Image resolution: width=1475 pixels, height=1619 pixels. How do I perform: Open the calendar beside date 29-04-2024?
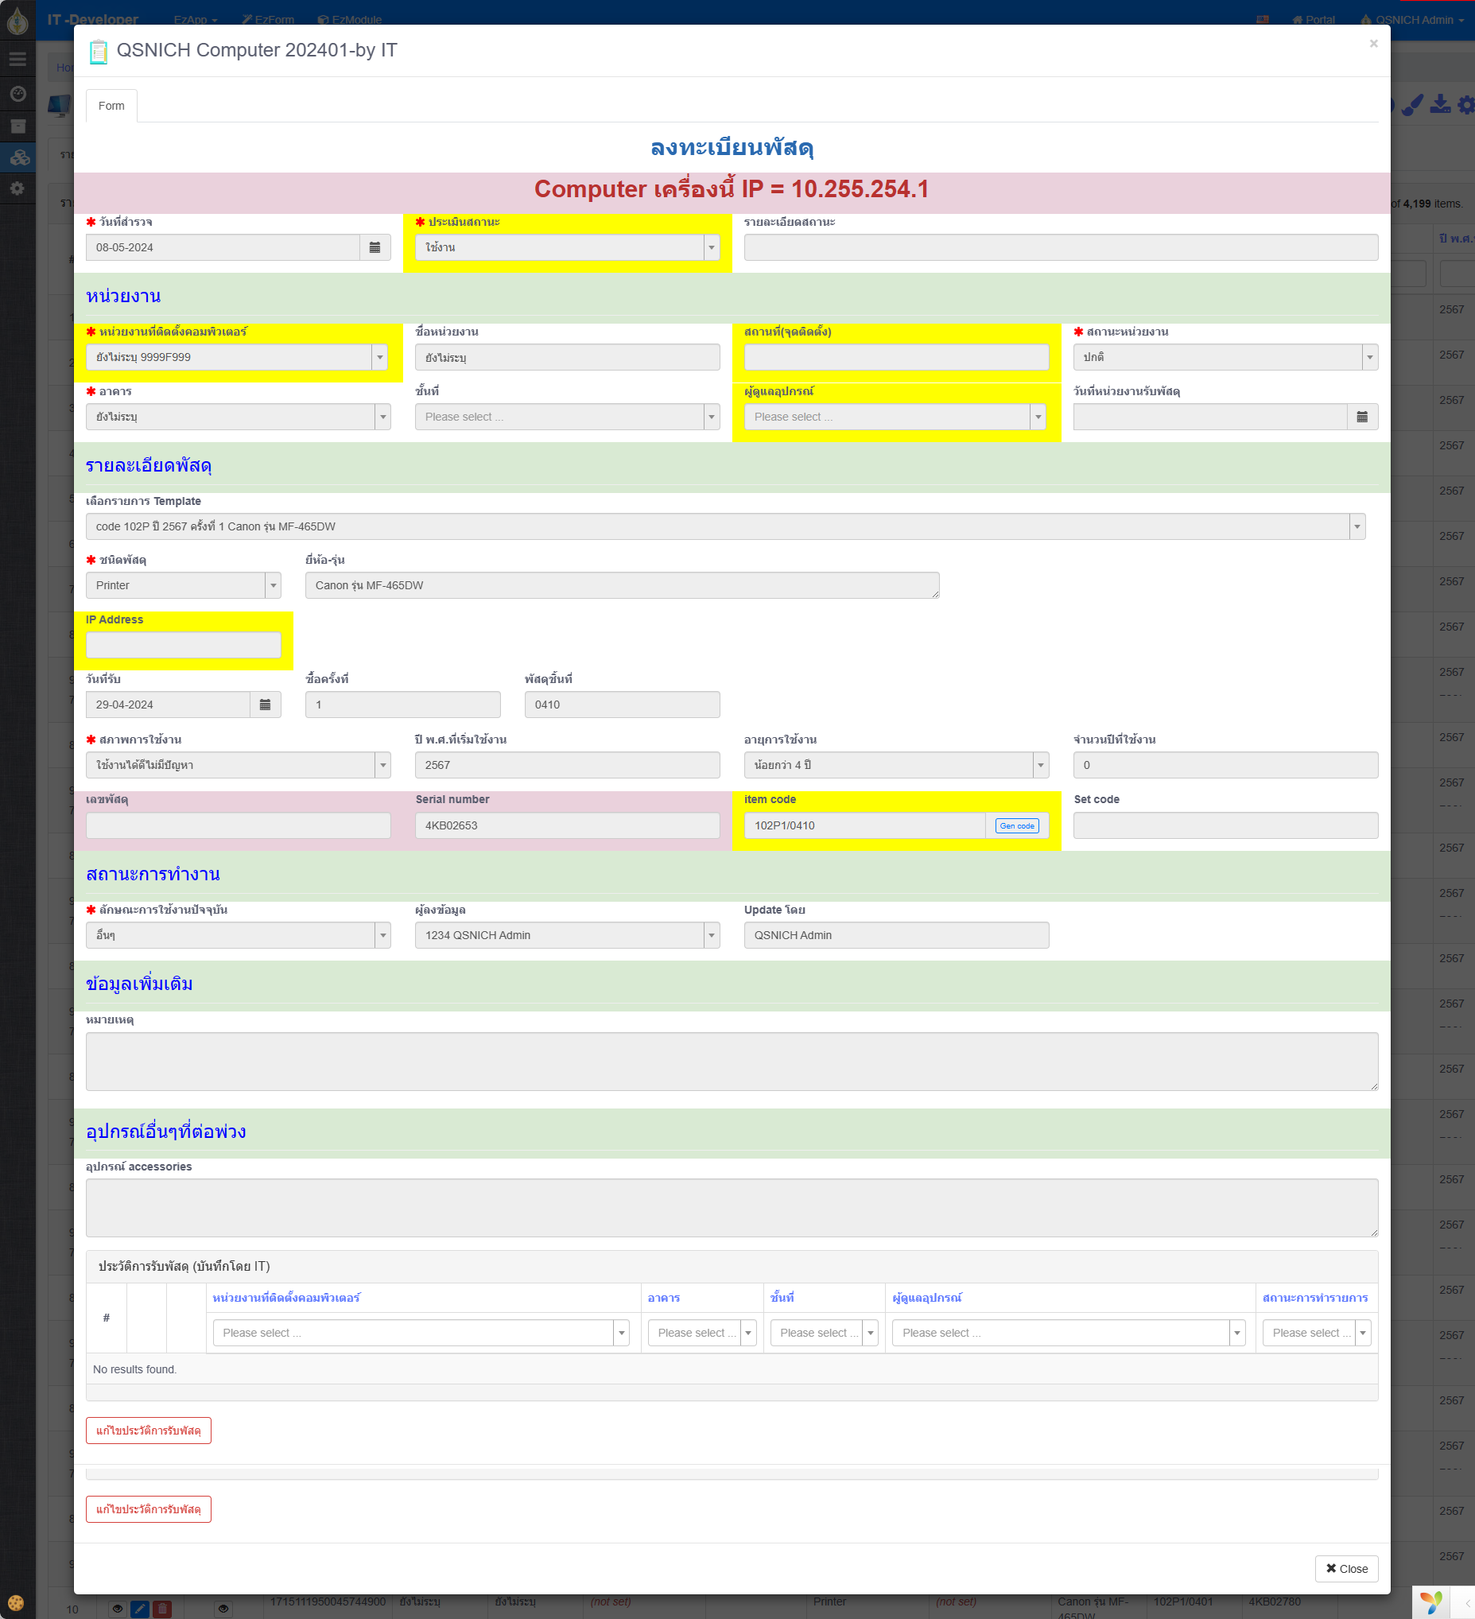coord(265,705)
